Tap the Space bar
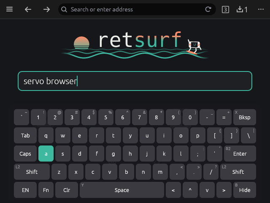Screen dimensions: 270x203 pos(122,190)
